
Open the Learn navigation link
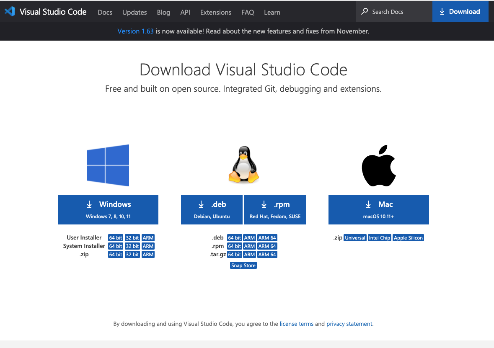pyautogui.click(x=272, y=12)
